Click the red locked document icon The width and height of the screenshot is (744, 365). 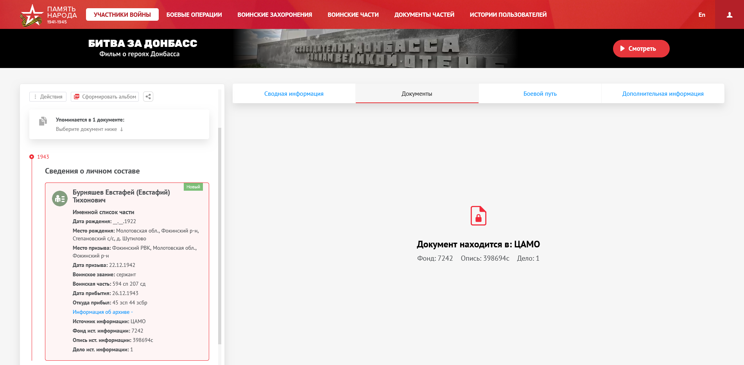click(x=478, y=216)
